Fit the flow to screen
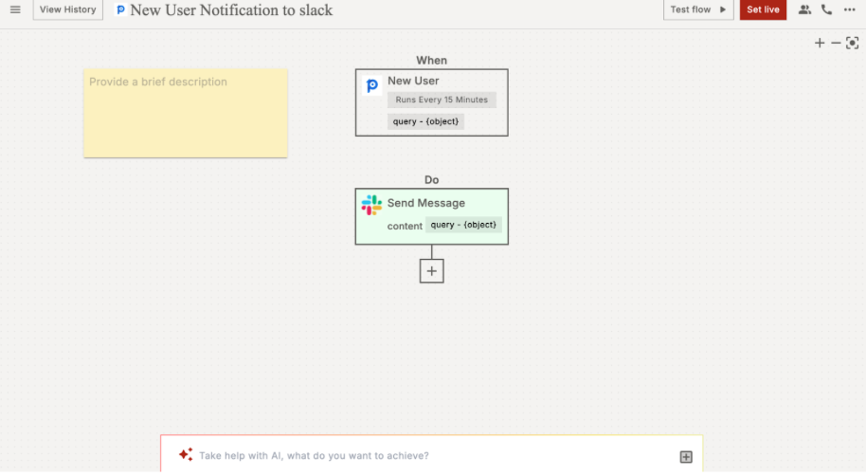This screenshot has height=476, width=866. 852,43
